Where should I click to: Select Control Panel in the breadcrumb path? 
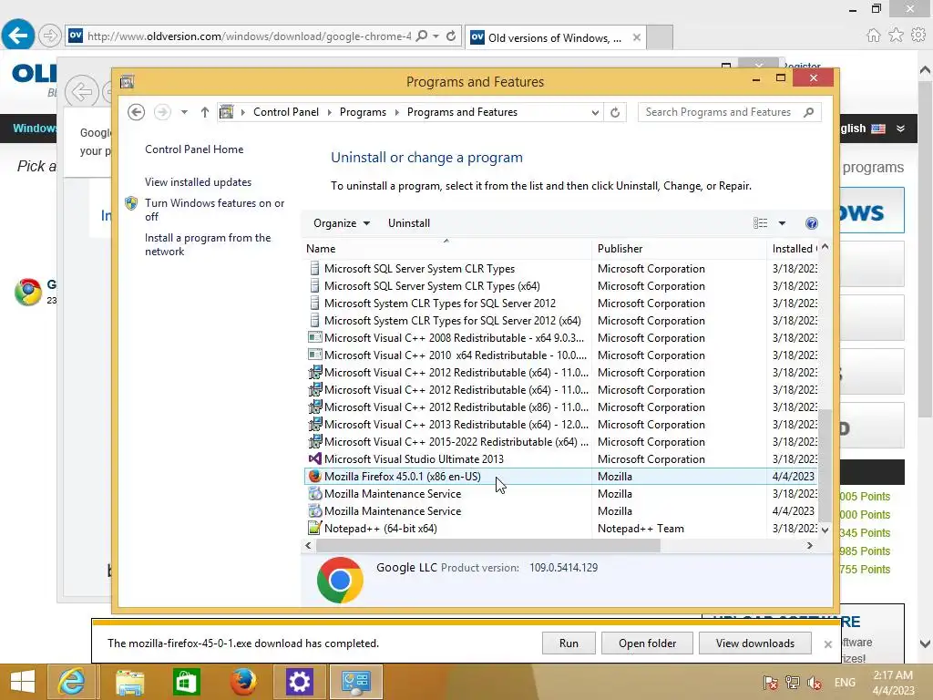click(x=285, y=112)
